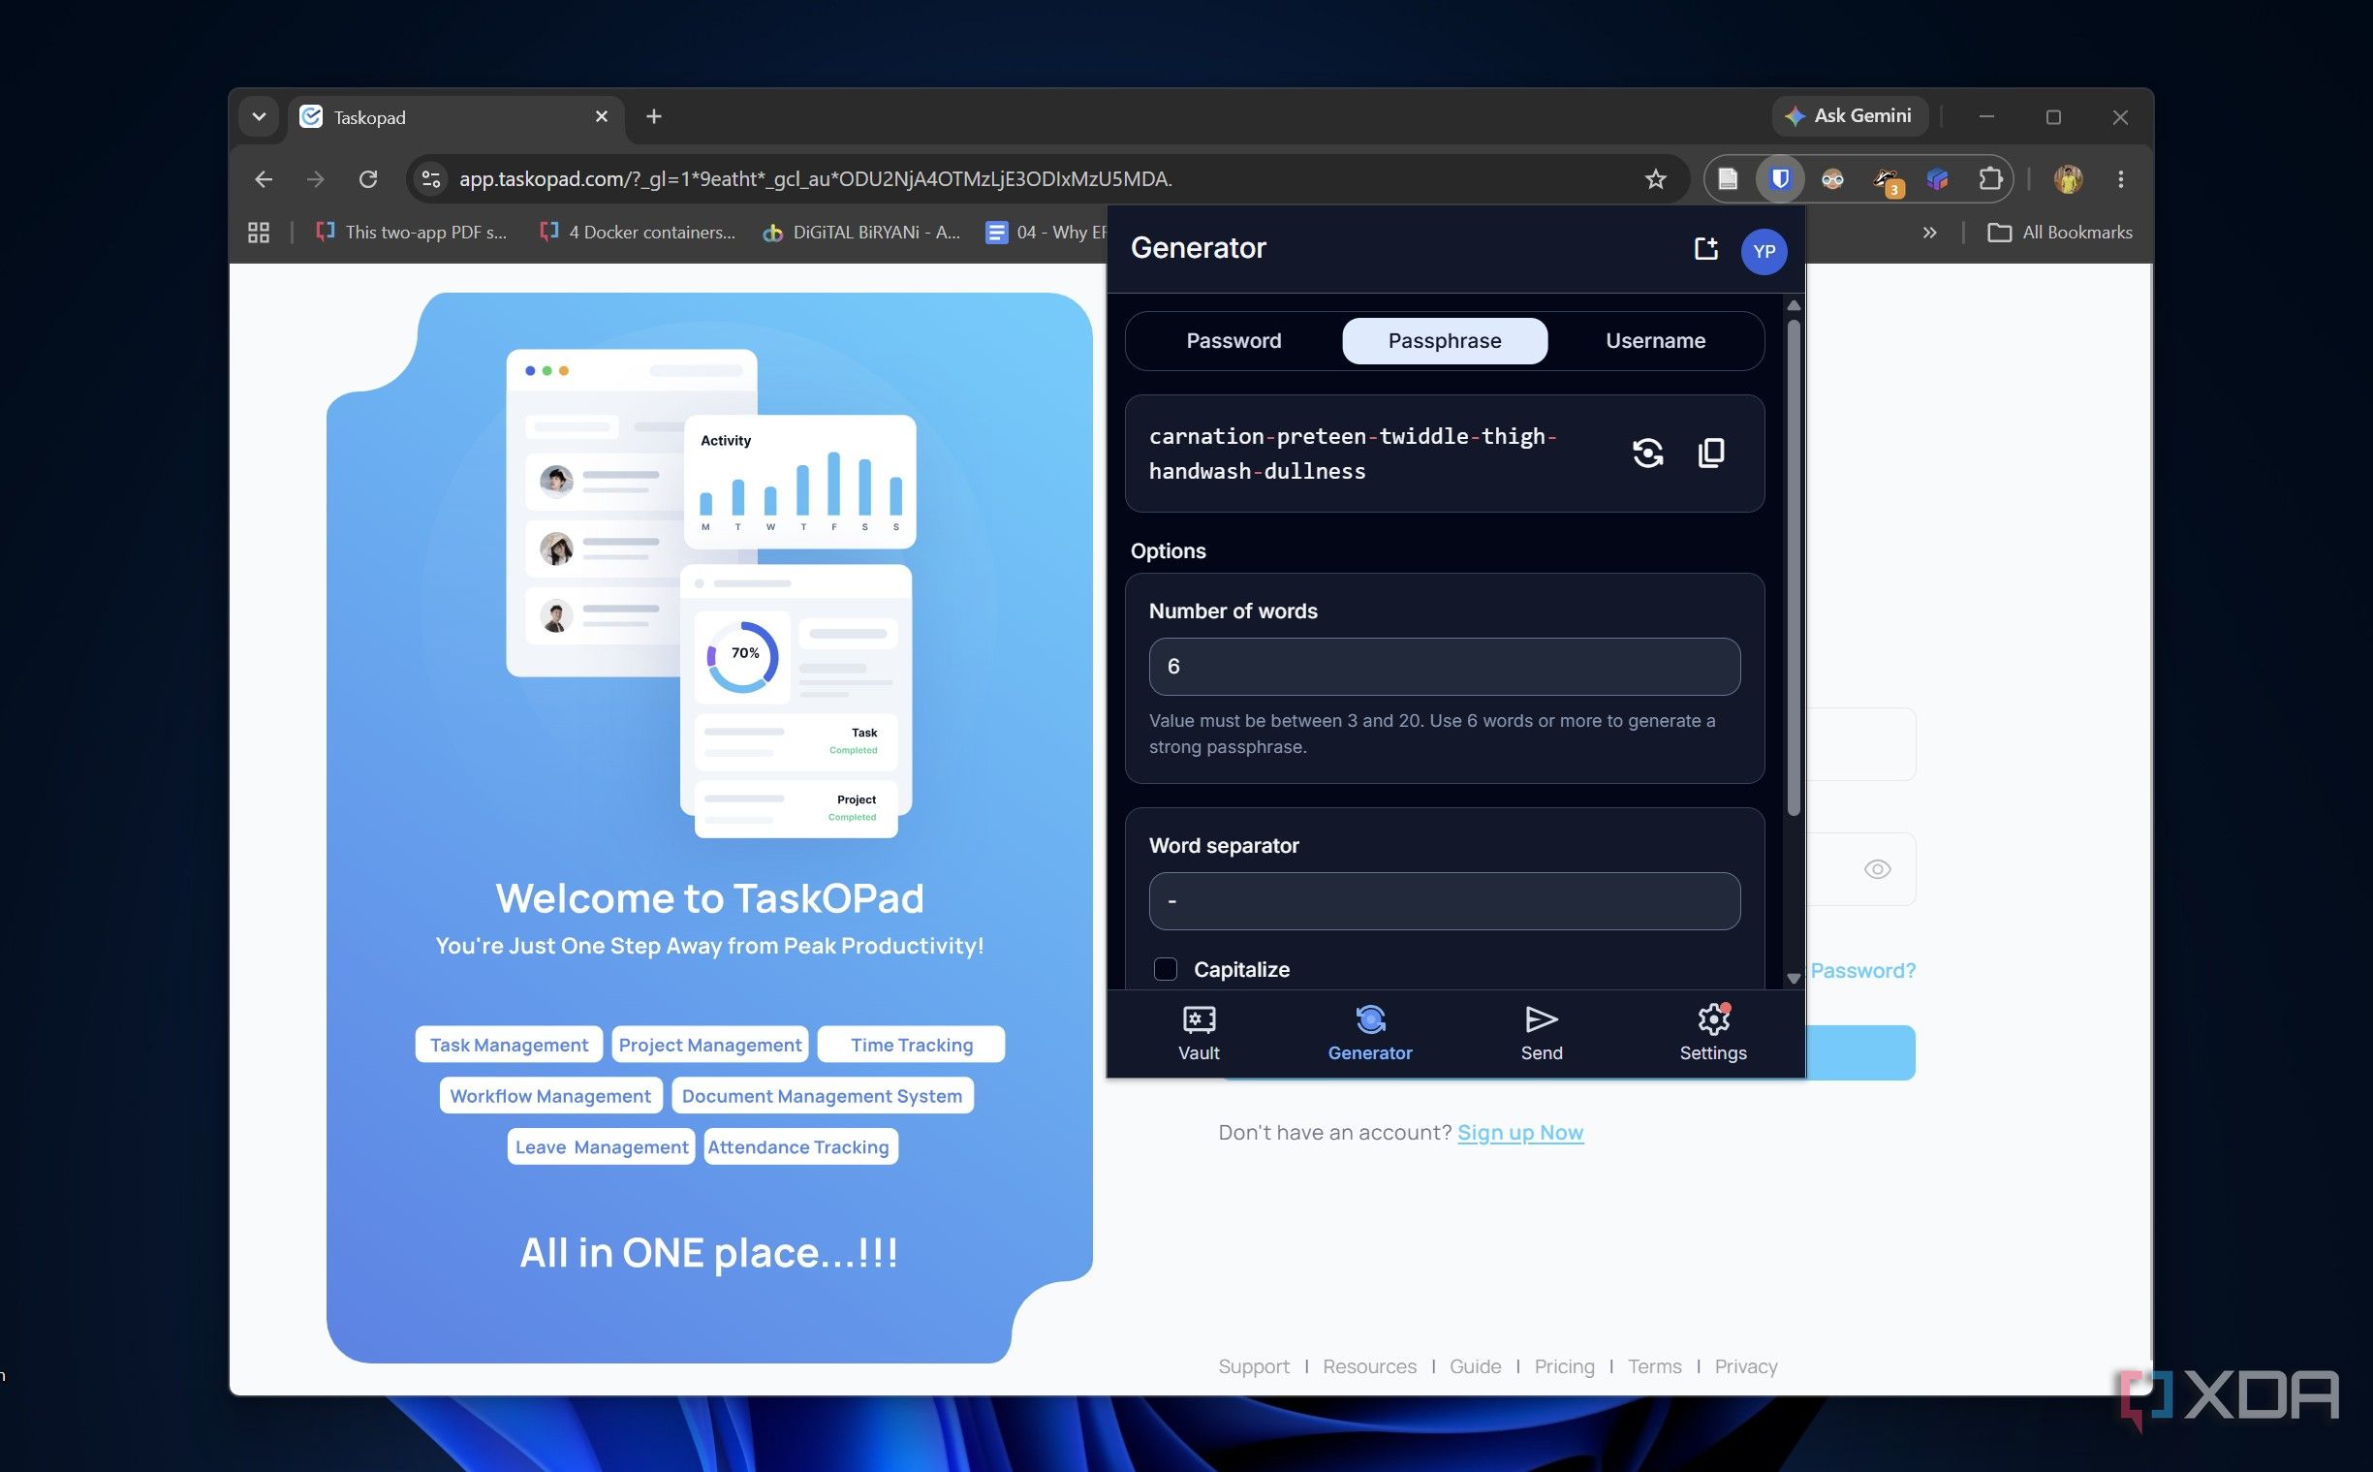Select the Generator bottom nav item
This screenshot has width=2373, height=1472.
tap(1369, 1034)
